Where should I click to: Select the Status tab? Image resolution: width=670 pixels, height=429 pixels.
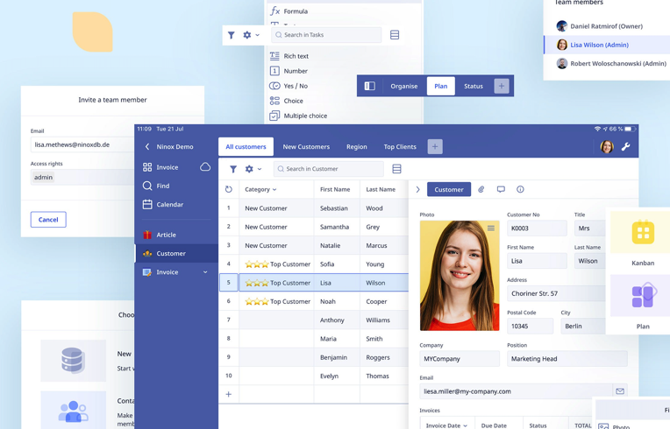474,86
